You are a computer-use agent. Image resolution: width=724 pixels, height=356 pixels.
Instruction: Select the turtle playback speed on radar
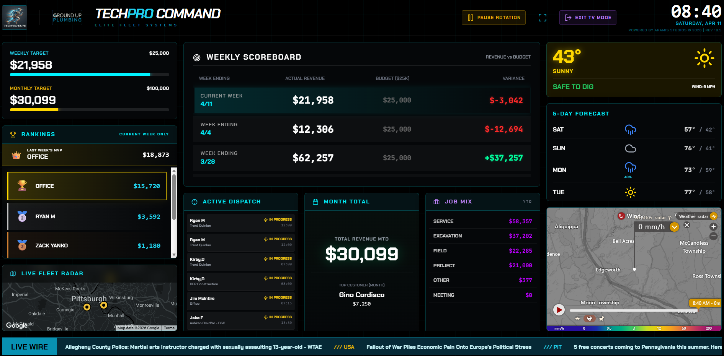578,319
